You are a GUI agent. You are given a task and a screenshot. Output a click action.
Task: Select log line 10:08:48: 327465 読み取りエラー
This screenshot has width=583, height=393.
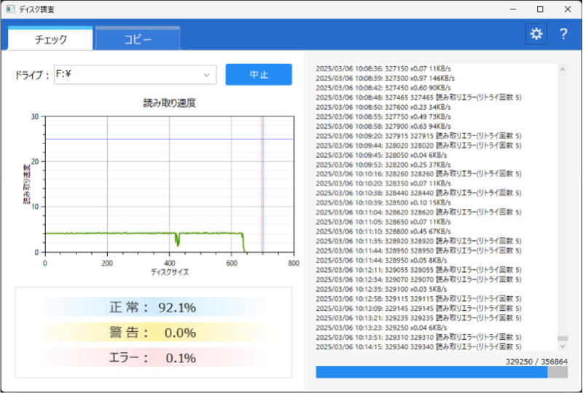(x=418, y=98)
